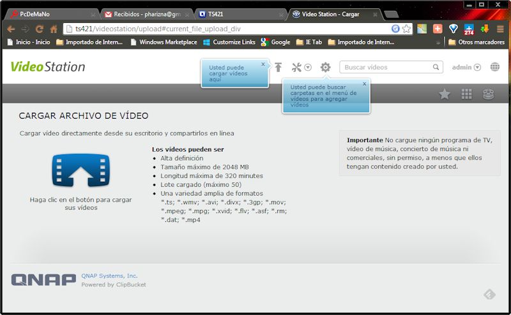The height and width of the screenshot is (315, 511).
Task: Click faint diamond icon at bottom right
Action: click(489, 294)
